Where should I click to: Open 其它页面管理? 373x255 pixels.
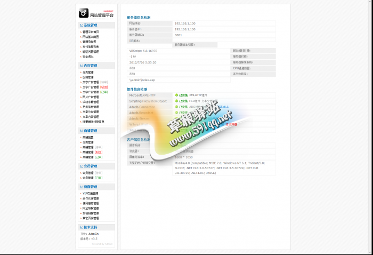pos(91,218)
